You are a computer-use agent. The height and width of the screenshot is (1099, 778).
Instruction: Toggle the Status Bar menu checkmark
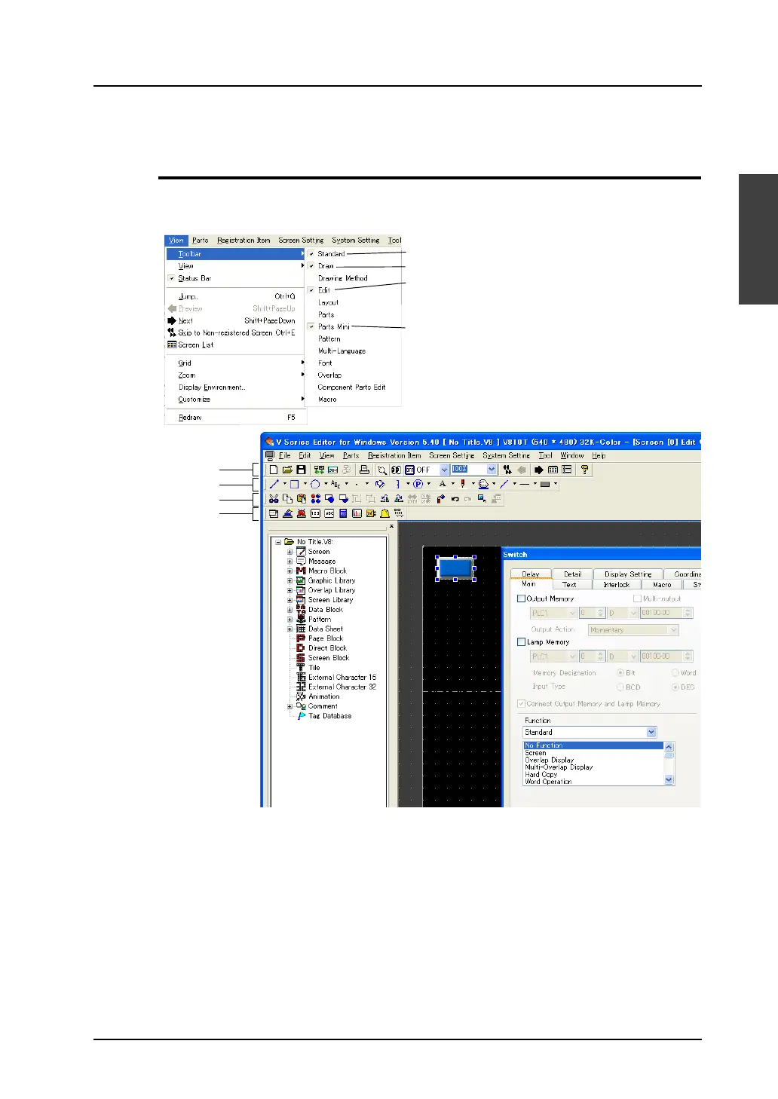(172, 278)
